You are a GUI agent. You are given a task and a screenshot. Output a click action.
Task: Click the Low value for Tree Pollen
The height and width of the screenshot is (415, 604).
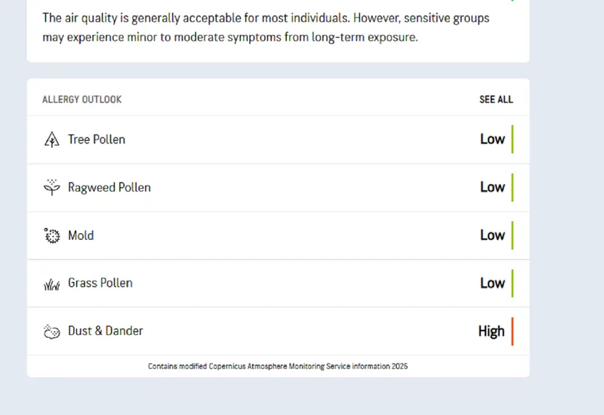(492, 139)
